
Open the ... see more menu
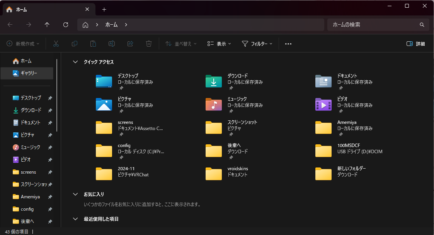pos(288,44)
